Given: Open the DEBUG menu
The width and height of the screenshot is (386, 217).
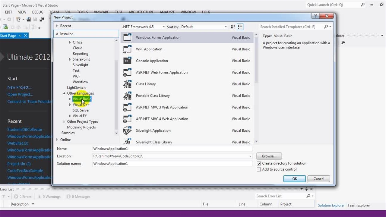Looking at the screenshot, I should coord(38,12).
